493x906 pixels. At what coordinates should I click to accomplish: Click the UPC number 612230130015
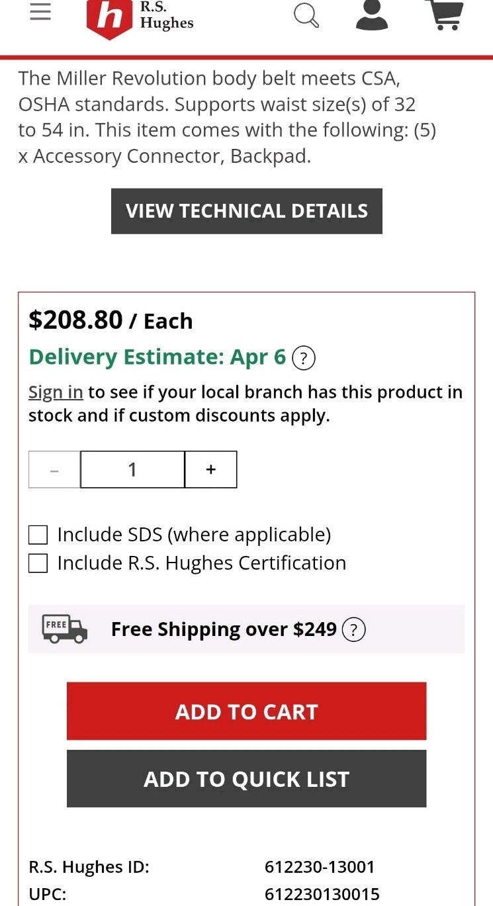click(322, 895)
